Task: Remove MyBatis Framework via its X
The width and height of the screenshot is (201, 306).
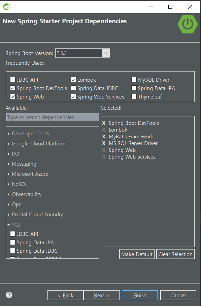Action: pos(104,137)
